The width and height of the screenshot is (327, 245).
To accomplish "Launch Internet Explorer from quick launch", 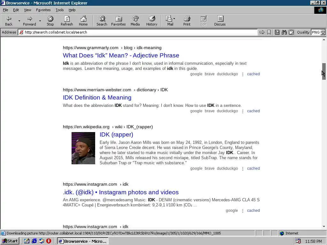I will 34,241.
